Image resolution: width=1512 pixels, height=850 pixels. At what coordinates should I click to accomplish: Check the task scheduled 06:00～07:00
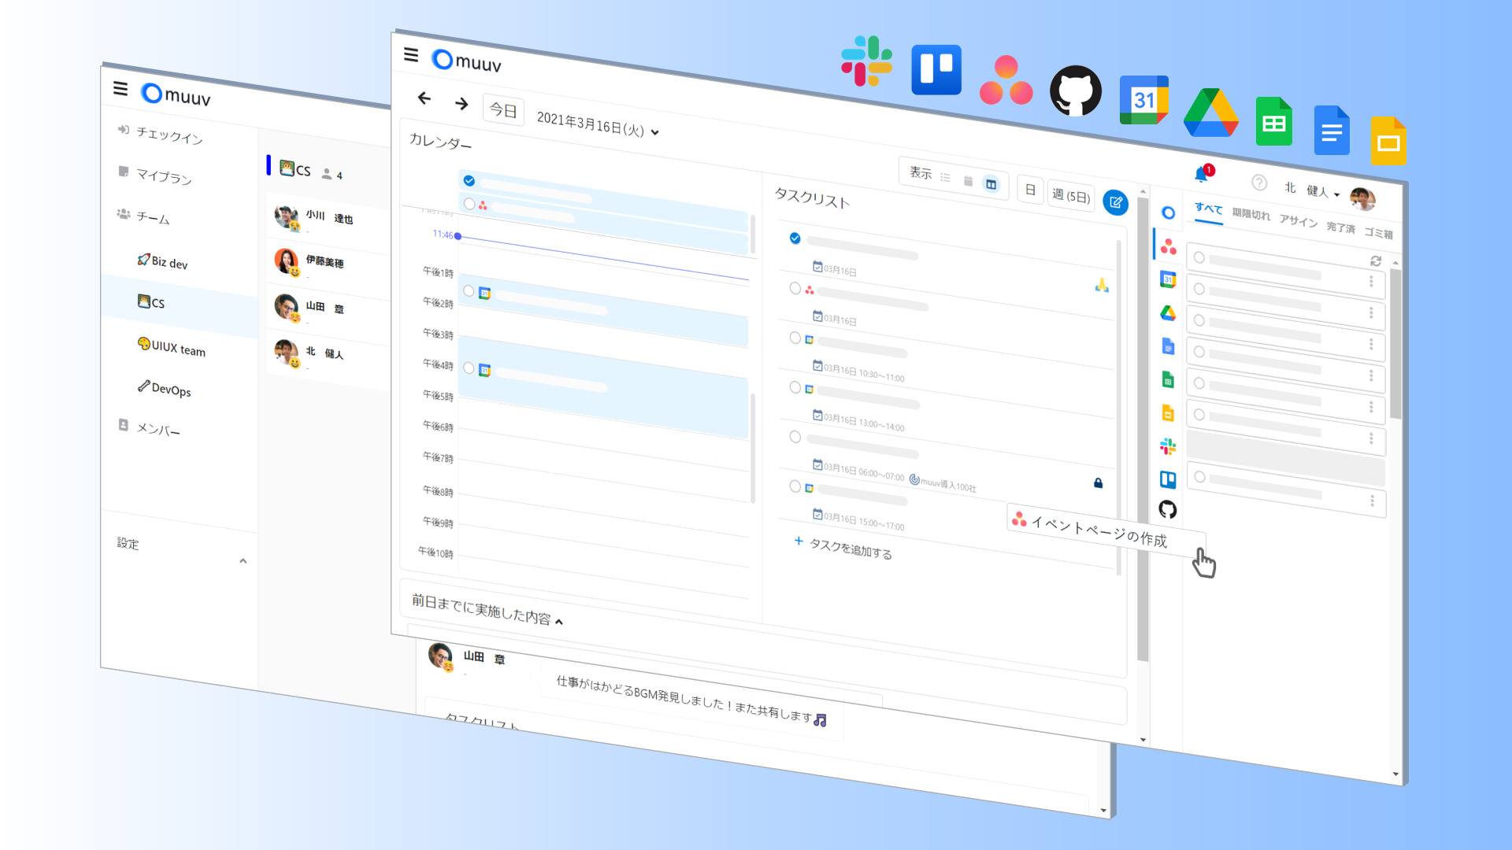pos(795,437)
